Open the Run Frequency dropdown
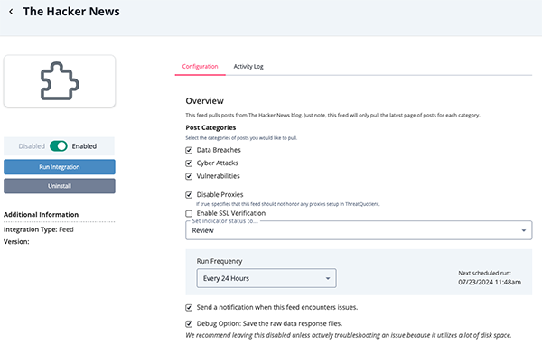 (266, 278)
